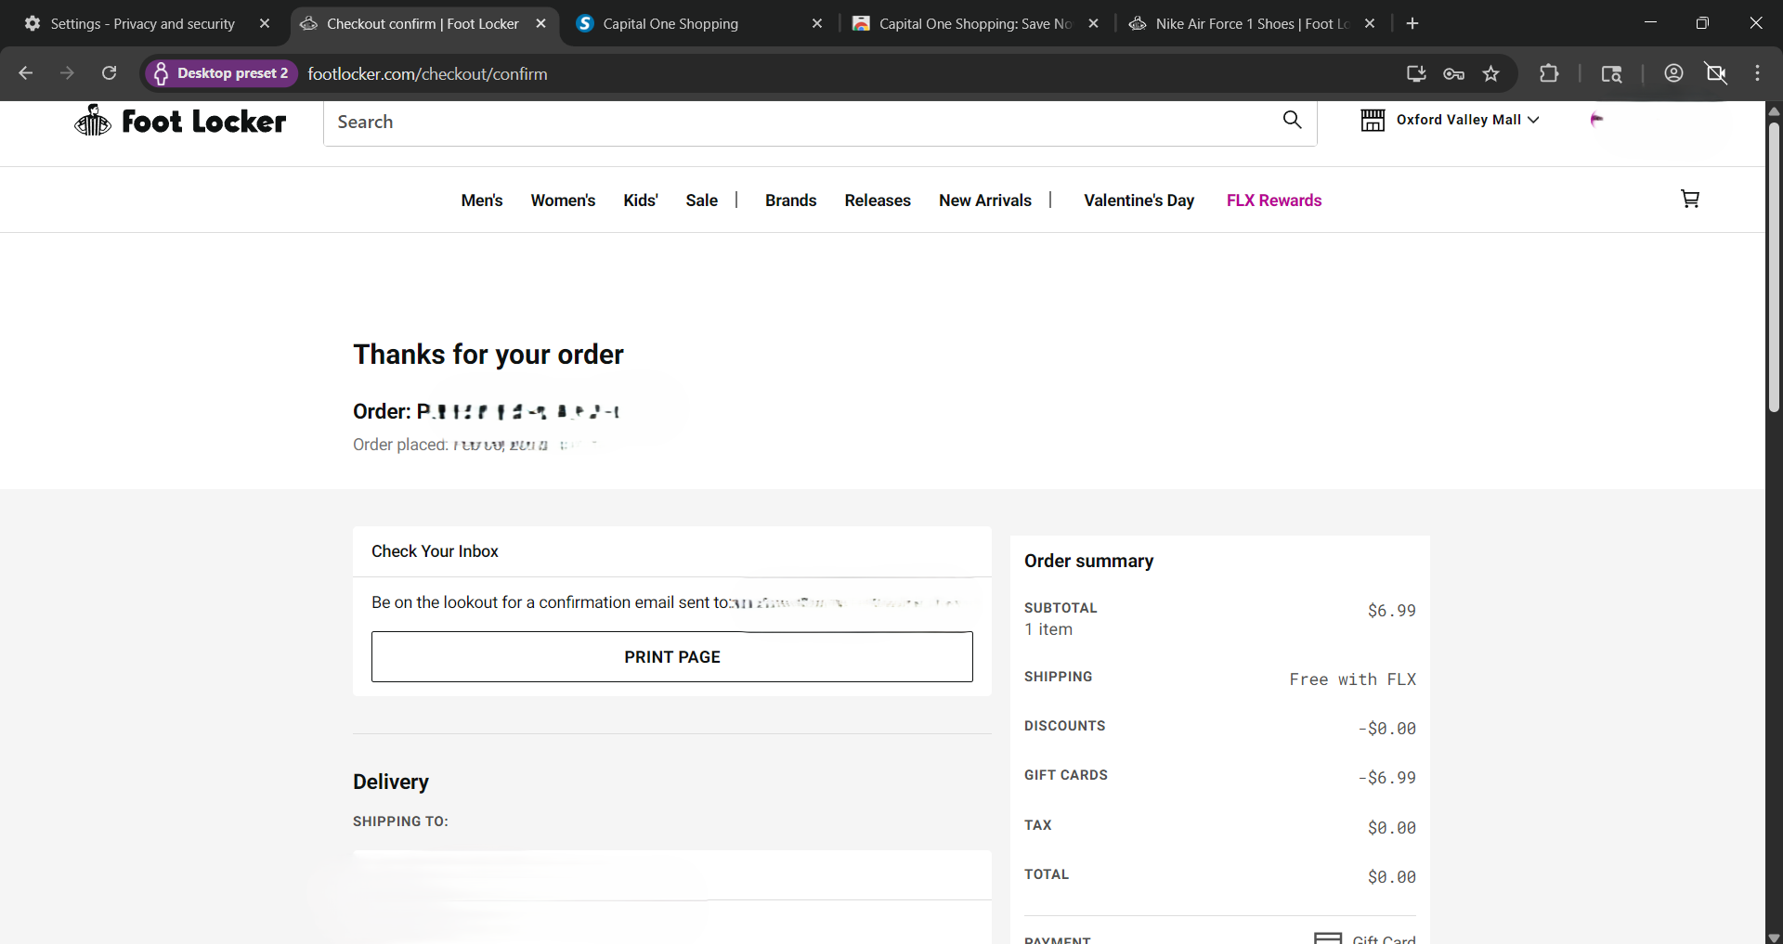Click the Check Your Inbox heading
The height and width of the screenshot is (944, 1783).
(x=435, y=551)
